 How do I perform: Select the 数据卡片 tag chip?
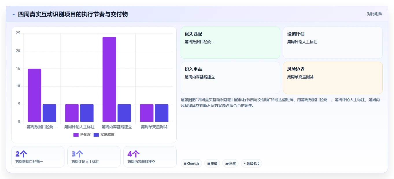tap(251, 163)
